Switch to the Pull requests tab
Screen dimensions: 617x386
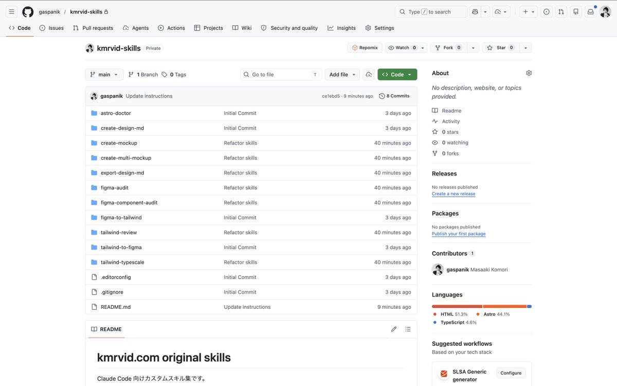tap(93, 28)
